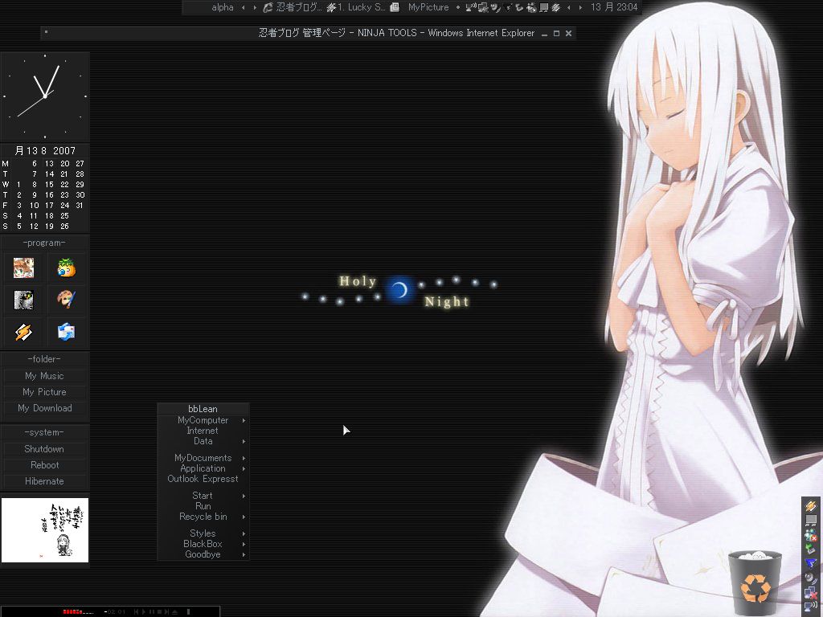Launch the grayscale picture program icon

[x=23, y=300]
